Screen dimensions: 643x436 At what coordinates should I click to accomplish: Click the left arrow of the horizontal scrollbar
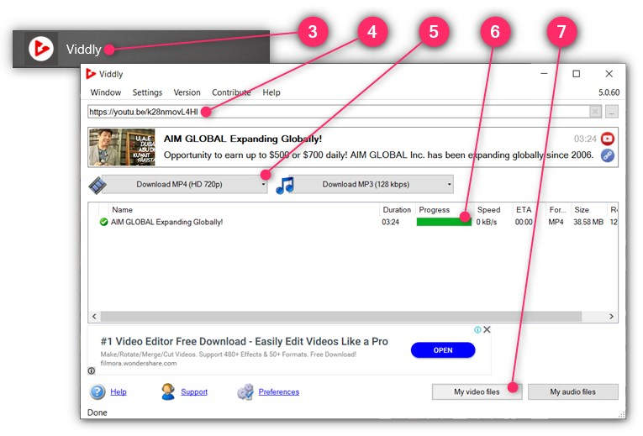tap(95, 317)
